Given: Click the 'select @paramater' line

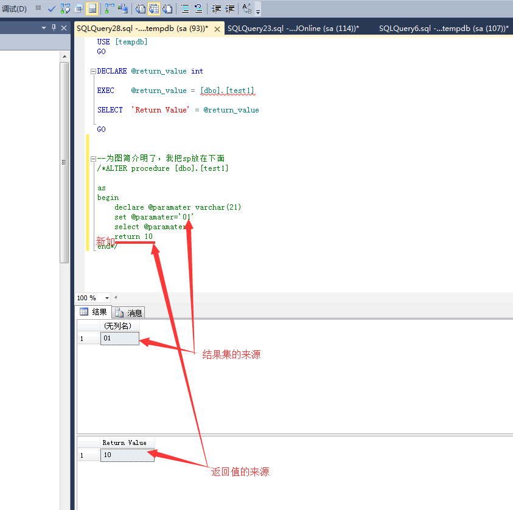Looking at the screenshot, I should pyautogui.click(x=150, y=227).
